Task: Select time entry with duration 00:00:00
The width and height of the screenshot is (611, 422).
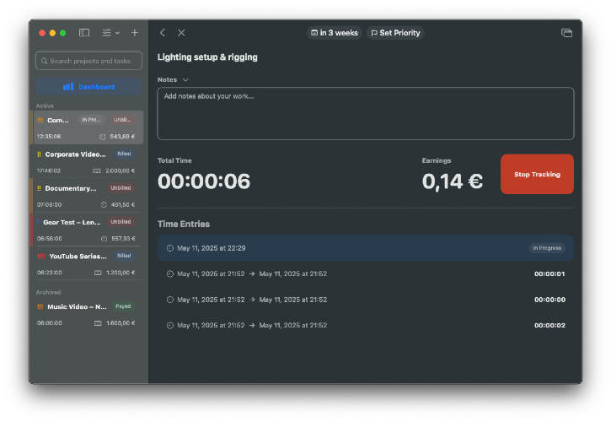Action: tap(365, 300)
